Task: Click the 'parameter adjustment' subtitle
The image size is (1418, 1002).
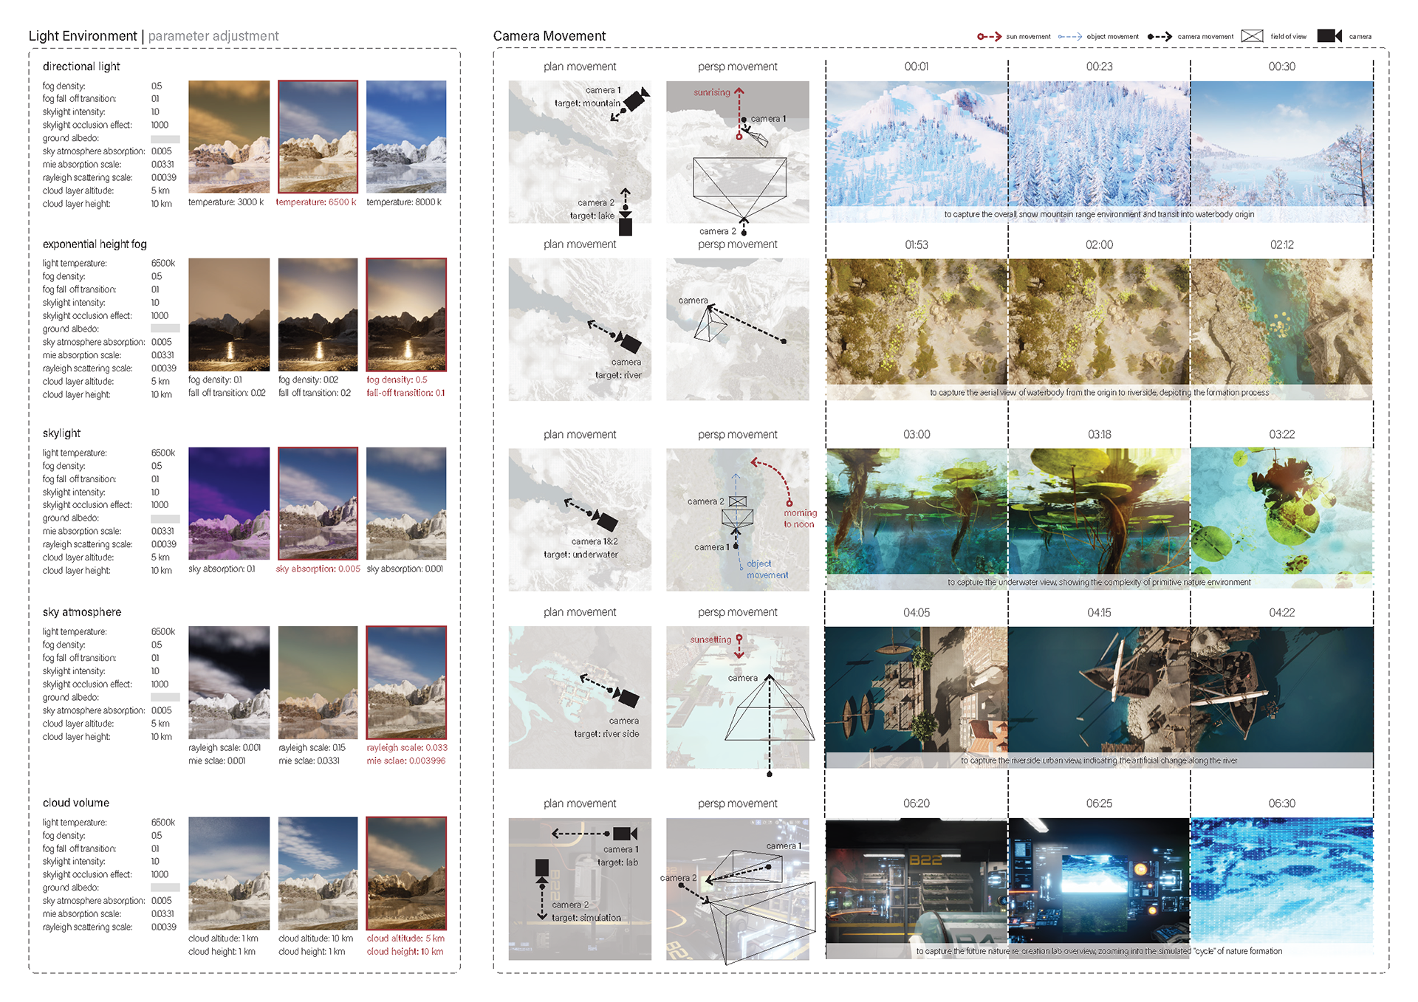Action: click(x=213, y=36)
